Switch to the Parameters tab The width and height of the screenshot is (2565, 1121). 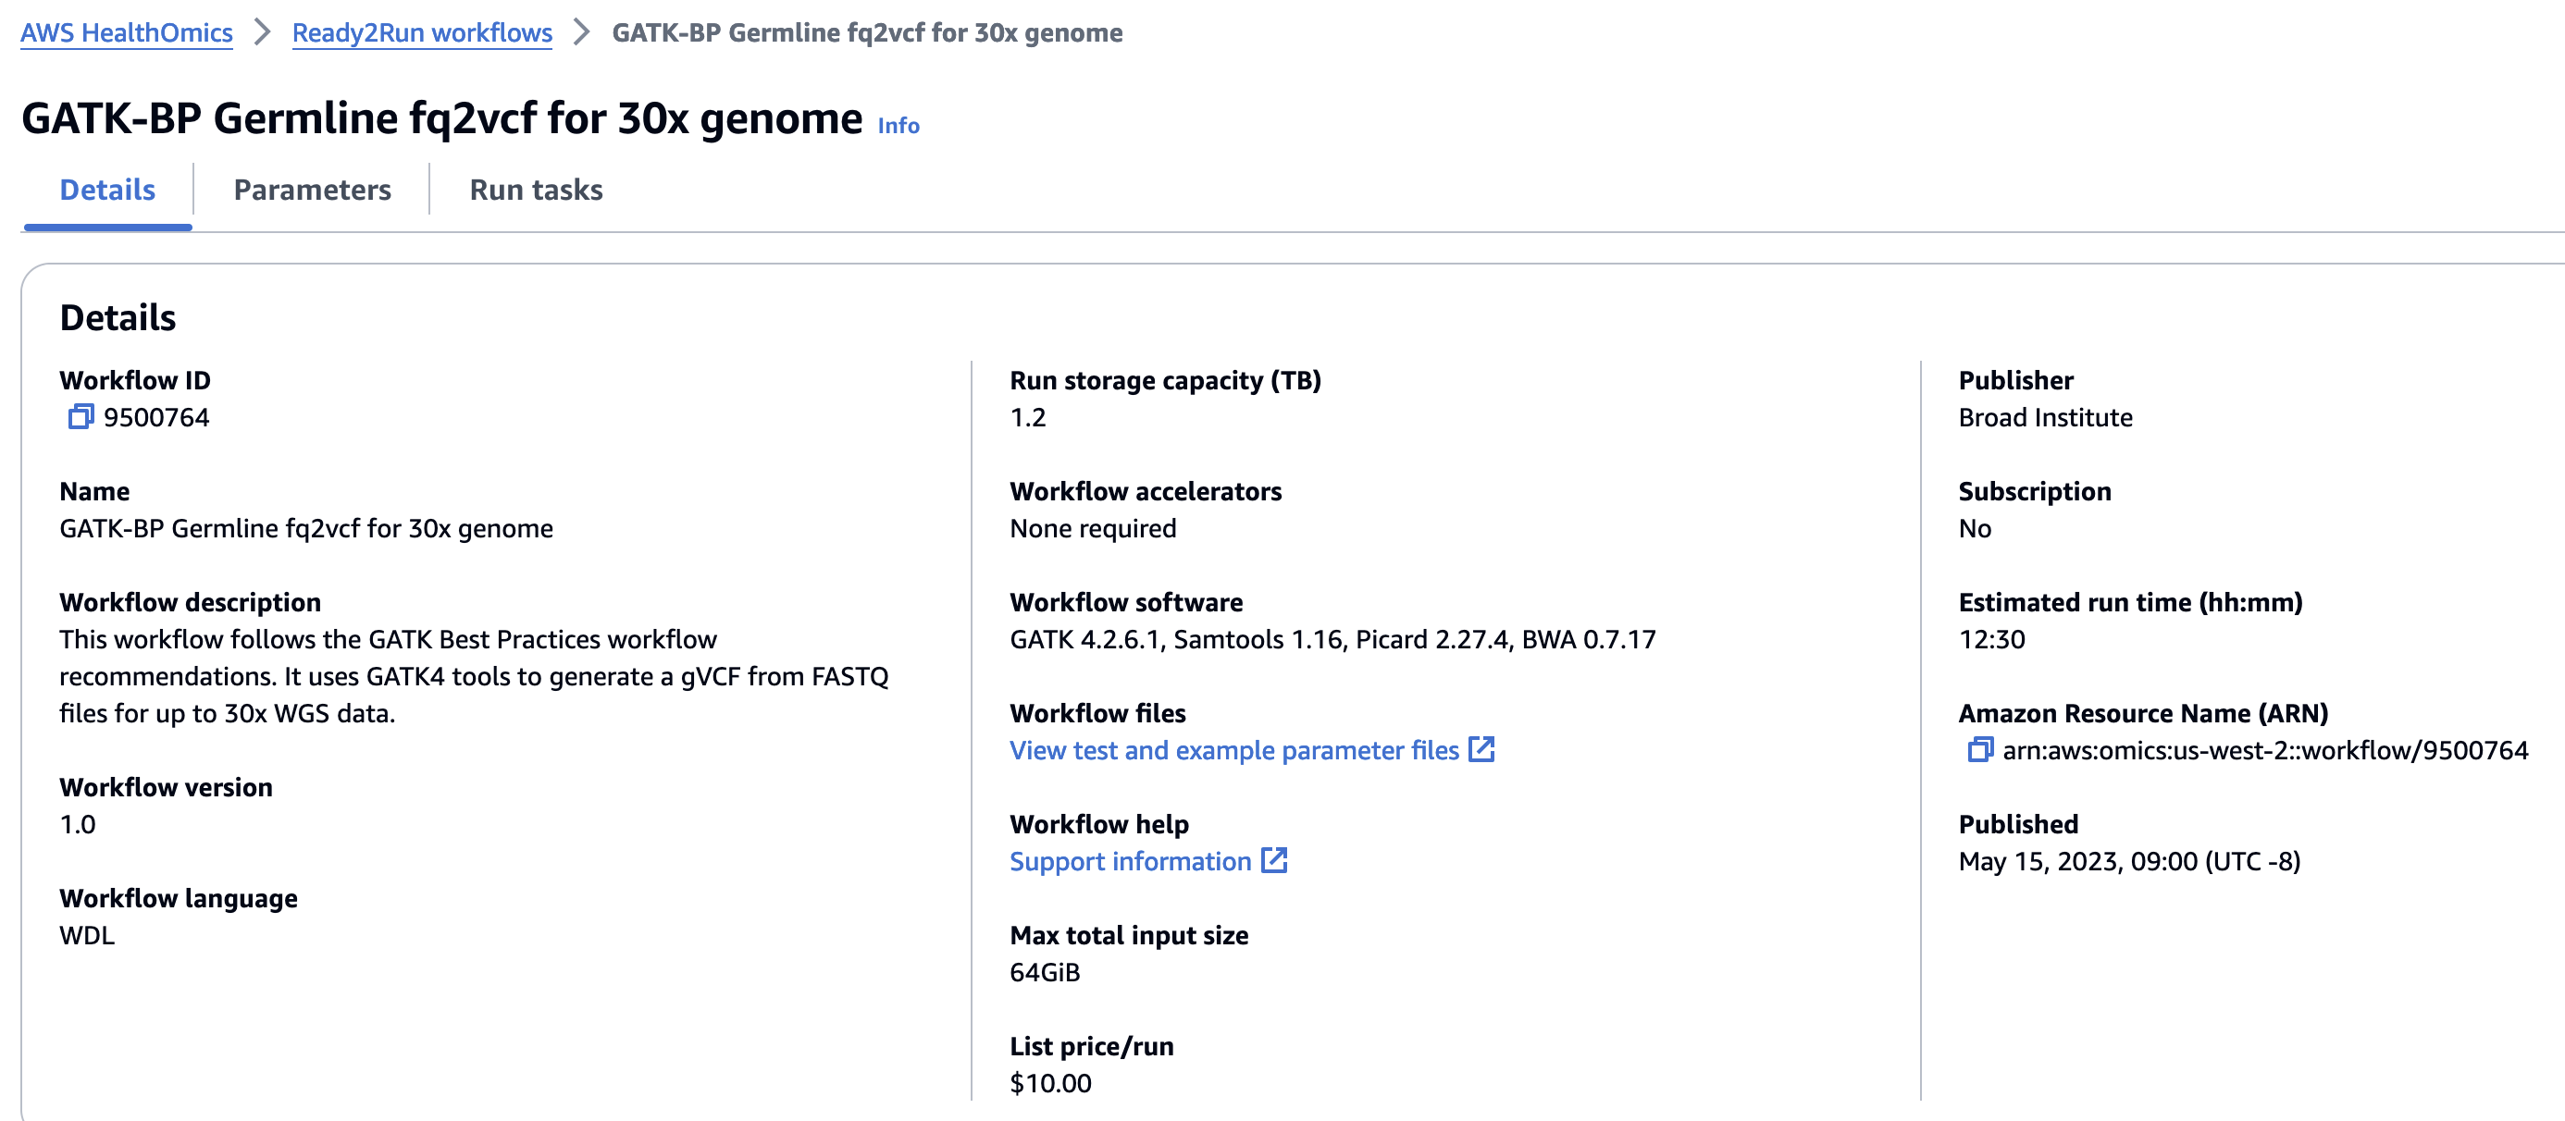[312, 190]
